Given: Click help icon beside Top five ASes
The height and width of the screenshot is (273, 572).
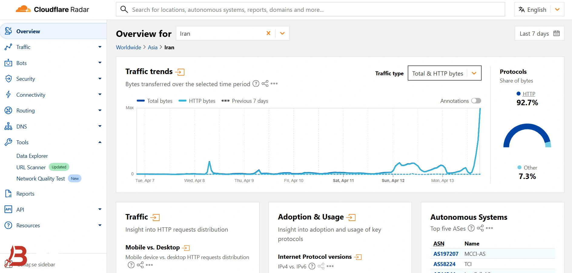Looking at the screenshot, I should click(x=471, y=228).
